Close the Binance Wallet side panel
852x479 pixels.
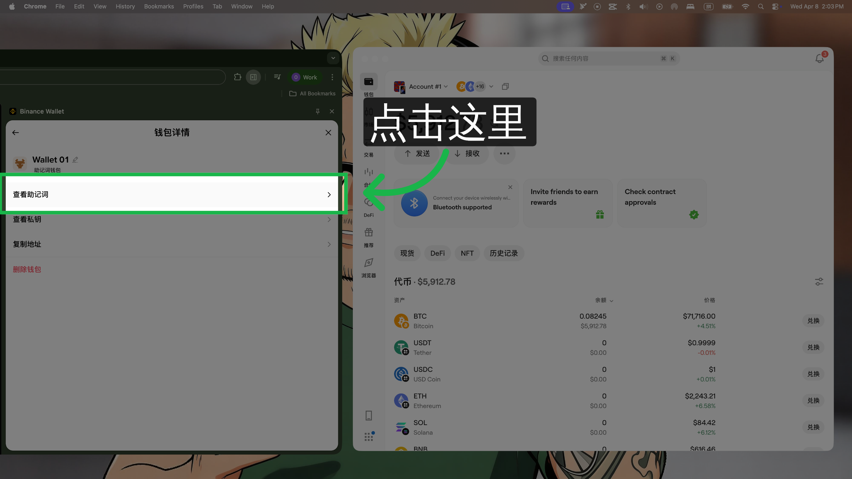332,111
